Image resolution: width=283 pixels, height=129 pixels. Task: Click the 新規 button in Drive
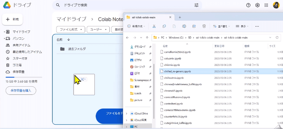[x=12, y=19]
